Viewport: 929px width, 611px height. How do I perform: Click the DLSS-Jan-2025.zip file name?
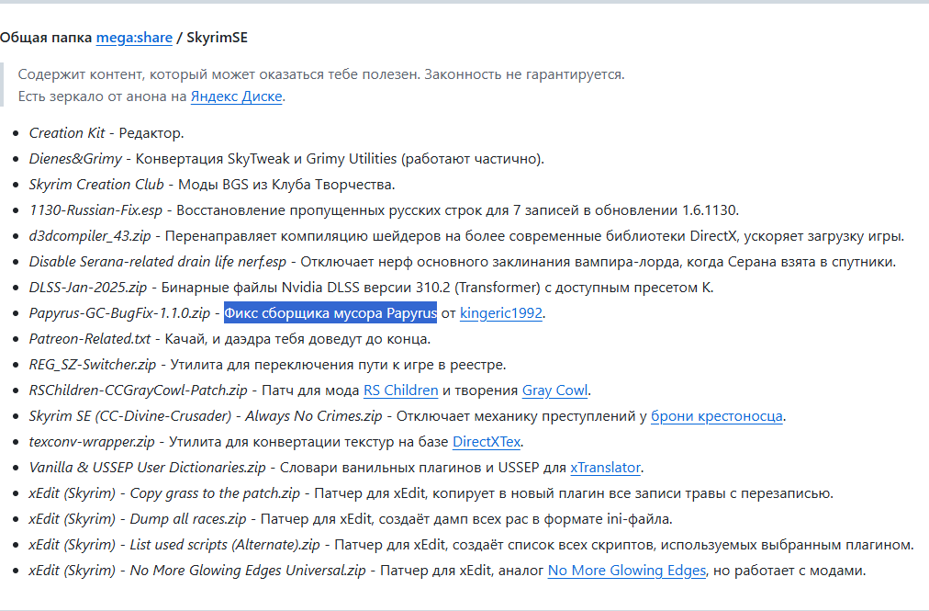pos(88,287)
